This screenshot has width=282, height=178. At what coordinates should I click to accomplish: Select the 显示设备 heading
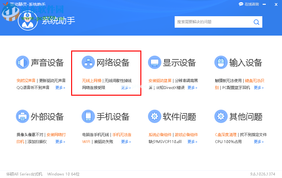click(179, 63)
